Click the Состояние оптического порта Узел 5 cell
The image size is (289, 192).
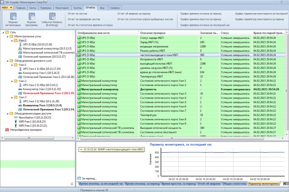(163, 102)
